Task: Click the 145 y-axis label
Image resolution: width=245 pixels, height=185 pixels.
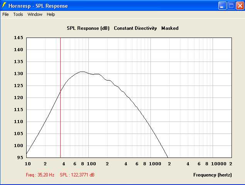Action: [x=19, y=38]
